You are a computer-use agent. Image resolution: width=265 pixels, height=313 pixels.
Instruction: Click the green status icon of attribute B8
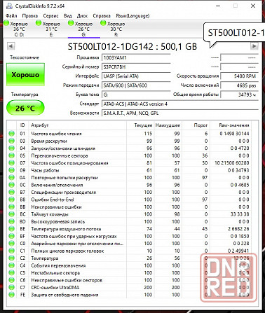tap(11, 200)
